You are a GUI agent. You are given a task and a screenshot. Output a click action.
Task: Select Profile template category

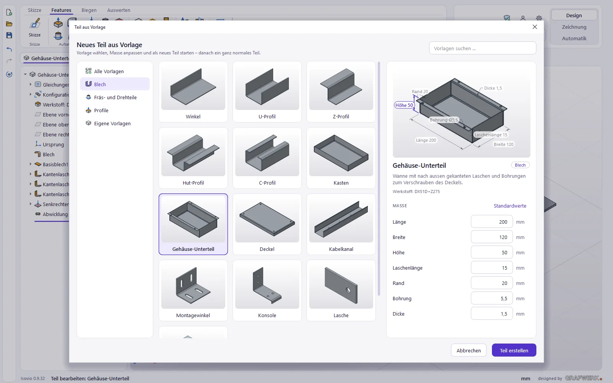point(115,110)
